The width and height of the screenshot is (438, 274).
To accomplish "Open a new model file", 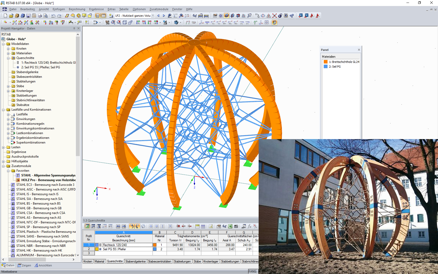I will (x=5, y=16).
